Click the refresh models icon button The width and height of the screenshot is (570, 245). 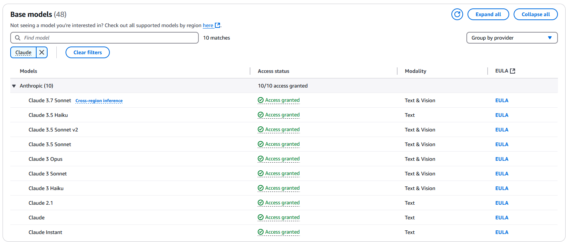pyautogui.click(x=457, y=14)
